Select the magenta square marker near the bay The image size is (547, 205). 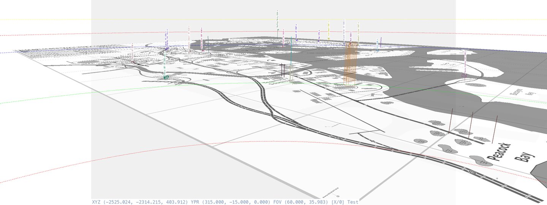pos(464,76)
